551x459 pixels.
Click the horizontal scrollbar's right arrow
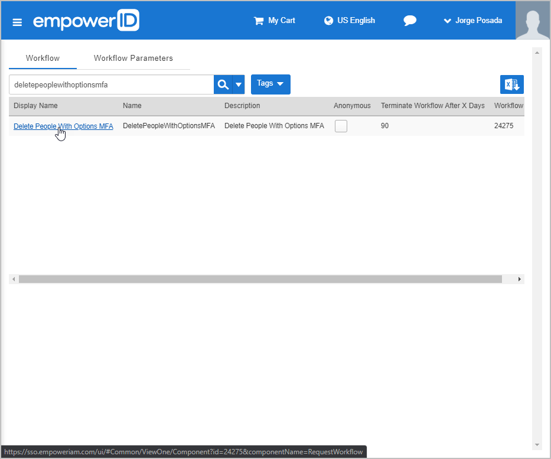[x=519, y=279]
